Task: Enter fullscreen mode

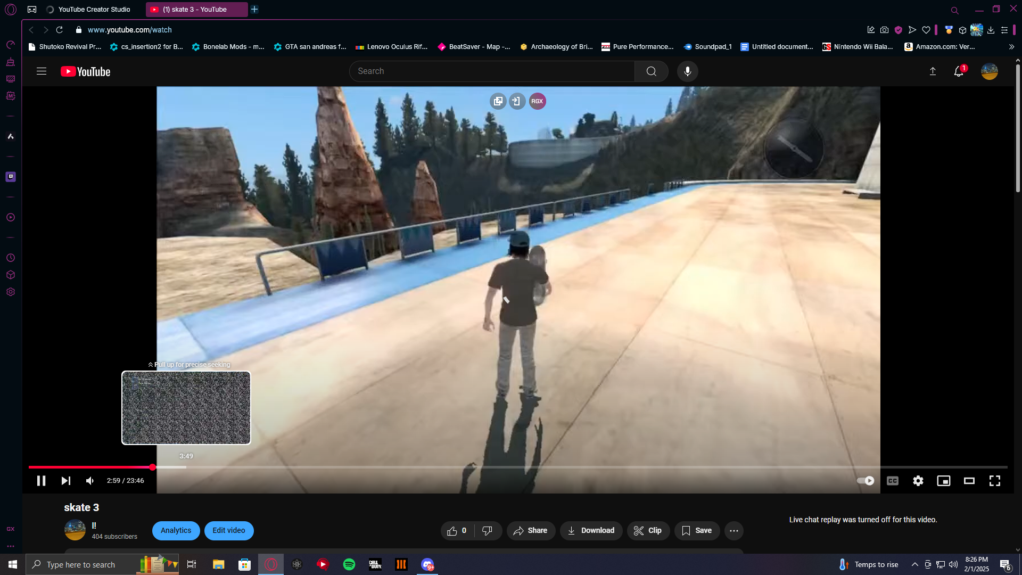Action: pos(994,481)
